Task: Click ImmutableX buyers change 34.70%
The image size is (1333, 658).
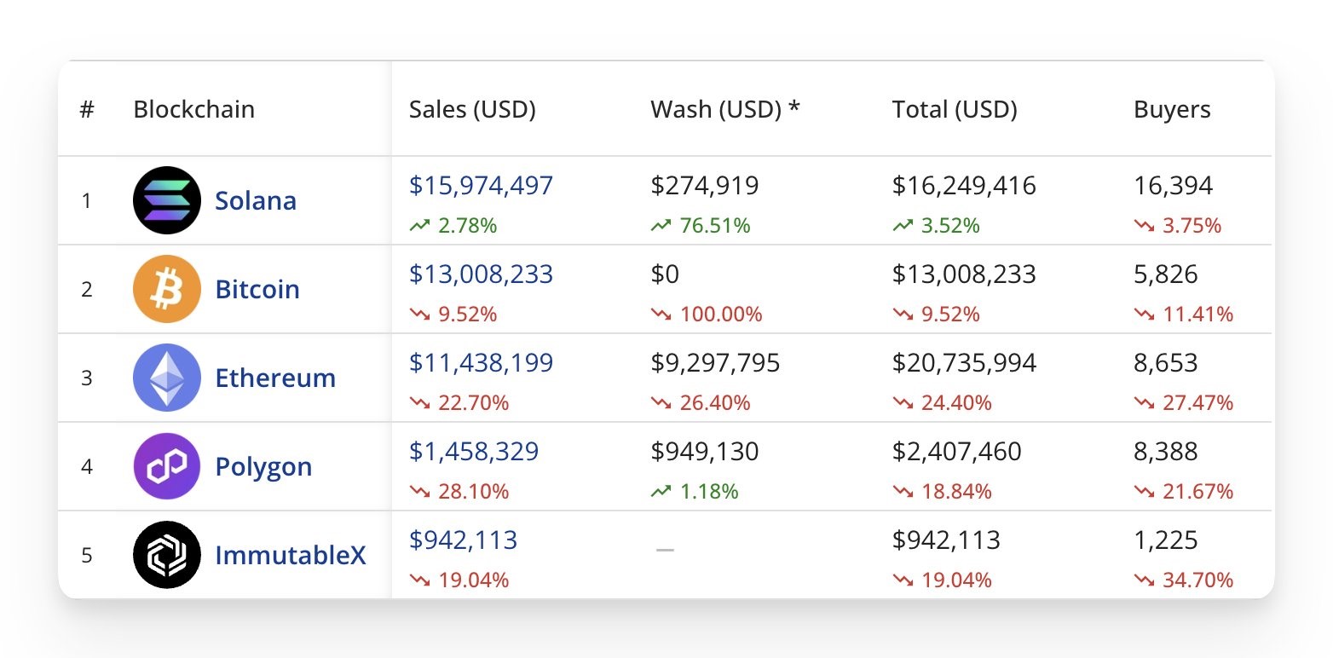Action: (1184, 580)
